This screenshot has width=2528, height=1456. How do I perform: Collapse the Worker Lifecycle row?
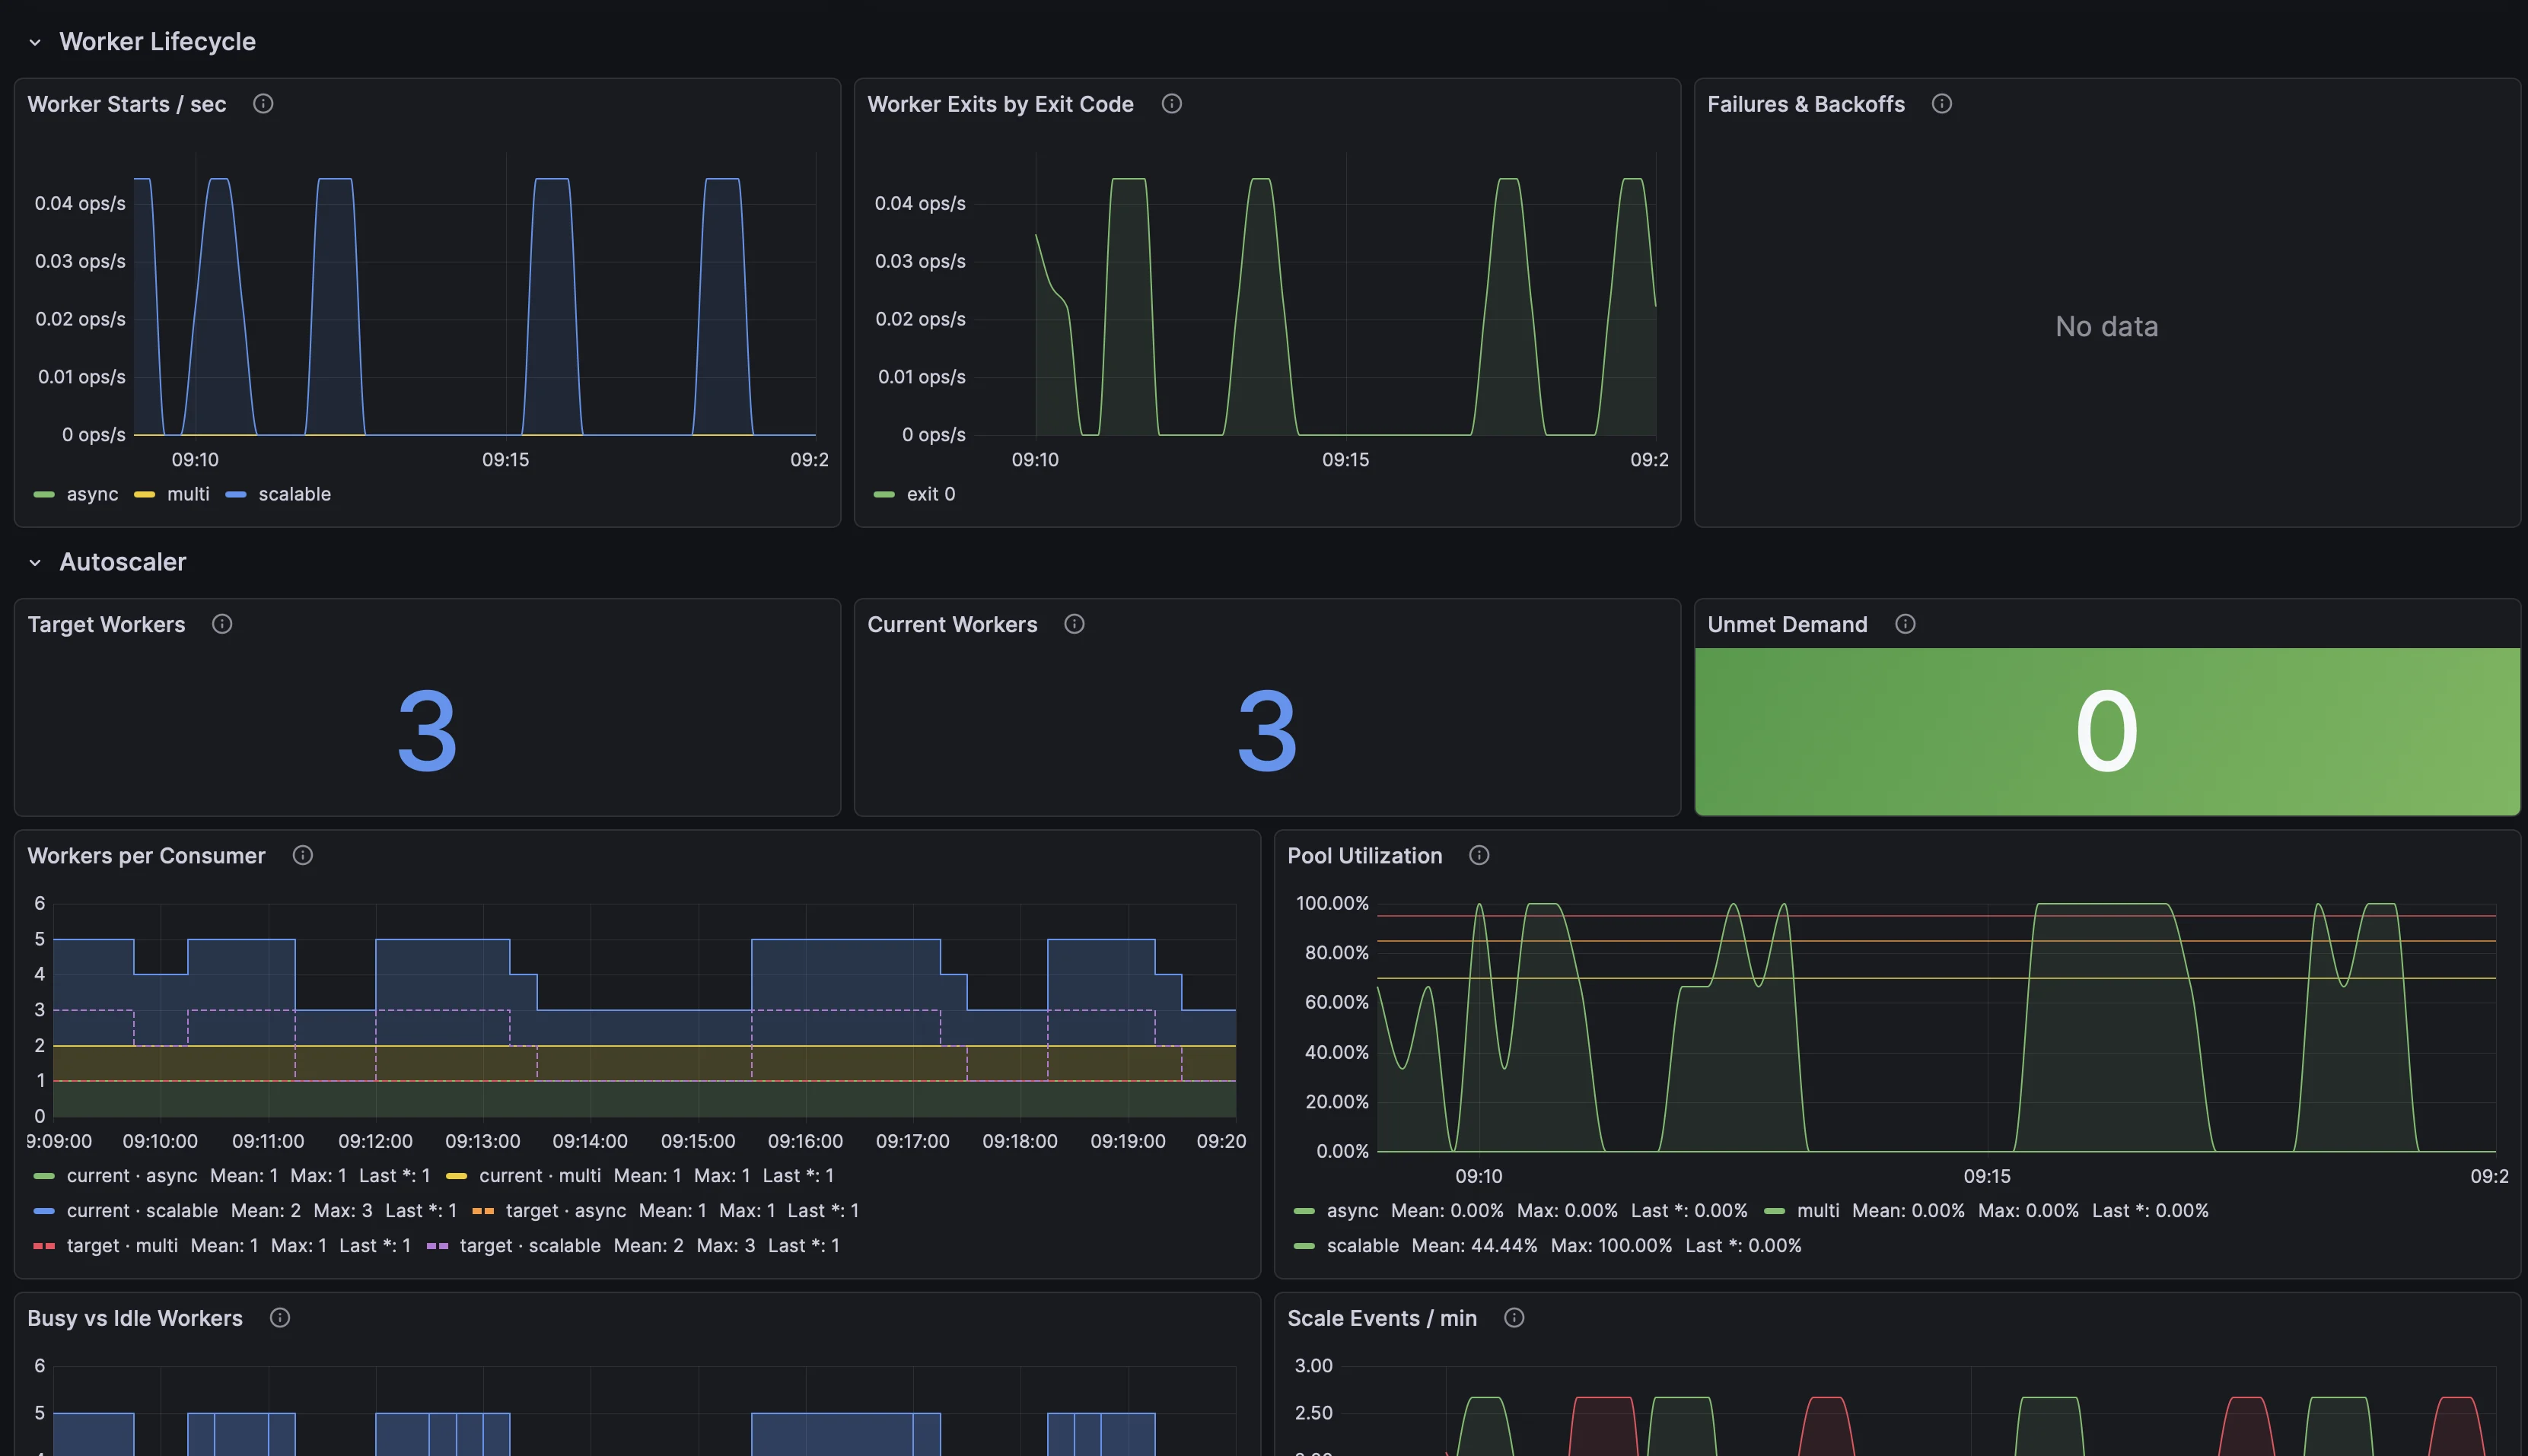pyautogui.click(x=35, y=42)
